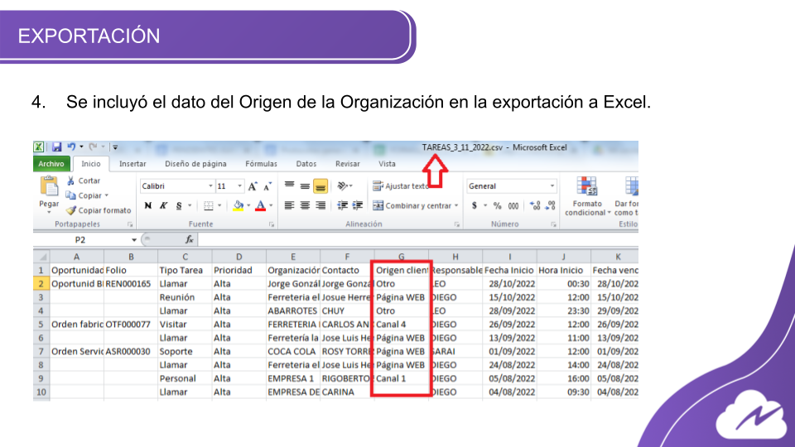Click the increase indent icon
Viewport: 795px width, 447px height.
coord(358,205)
